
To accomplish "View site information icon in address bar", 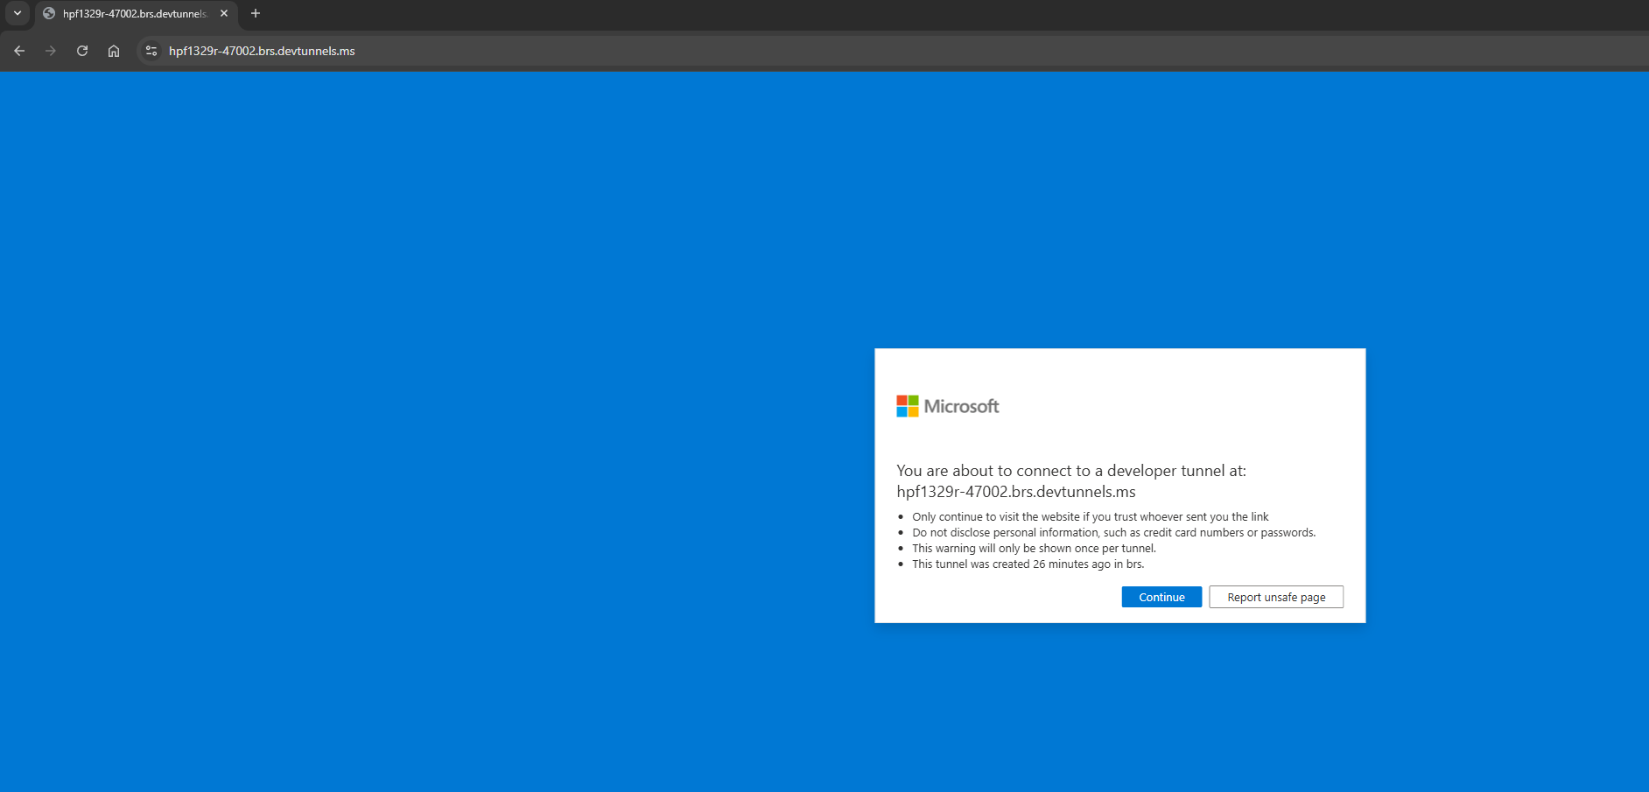I will pyautogui.click(x=151, y=51).
